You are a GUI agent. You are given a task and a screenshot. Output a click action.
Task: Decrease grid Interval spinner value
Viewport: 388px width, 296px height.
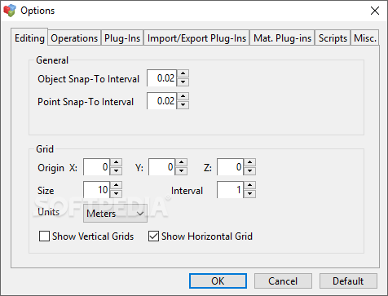[x=250, y=194]
